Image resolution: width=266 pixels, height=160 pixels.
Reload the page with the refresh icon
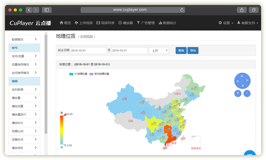(182, 10)
